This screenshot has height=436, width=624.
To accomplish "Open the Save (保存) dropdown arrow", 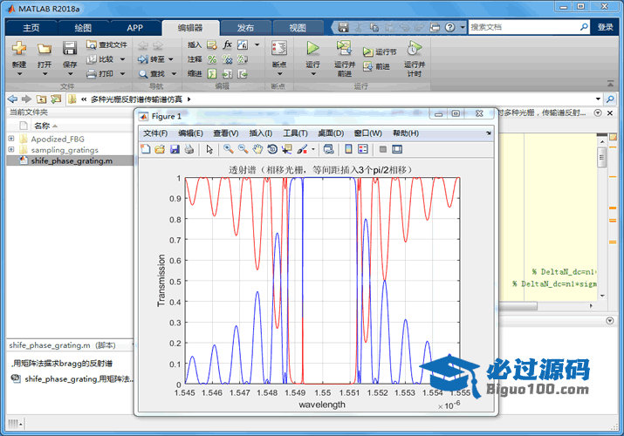I will [70, 74].
